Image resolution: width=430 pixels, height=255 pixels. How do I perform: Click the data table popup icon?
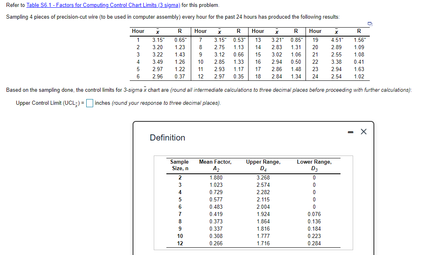click(x=370, y=24)
